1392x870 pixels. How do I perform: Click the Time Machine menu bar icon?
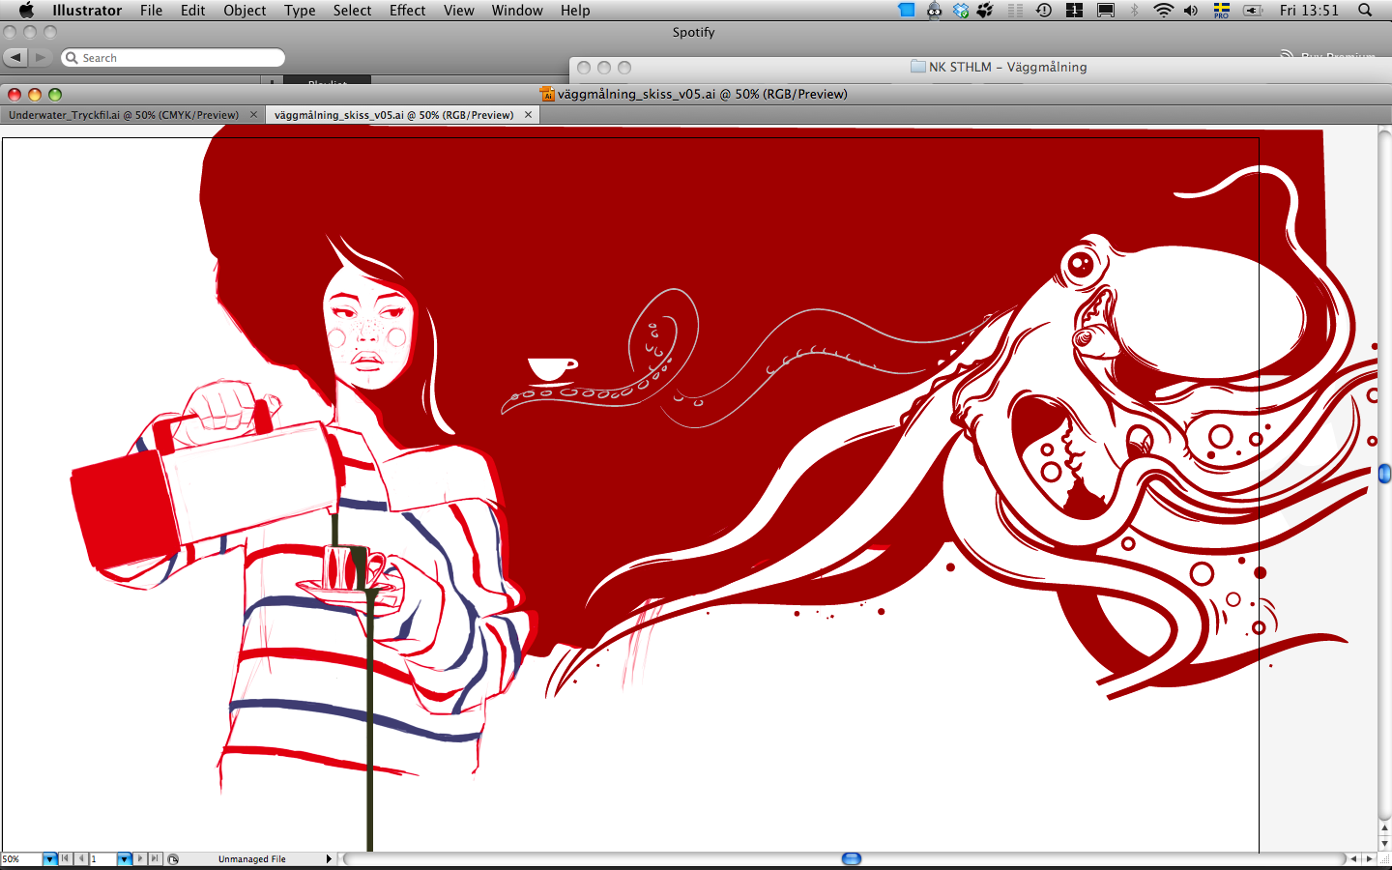pos(1044,11)
